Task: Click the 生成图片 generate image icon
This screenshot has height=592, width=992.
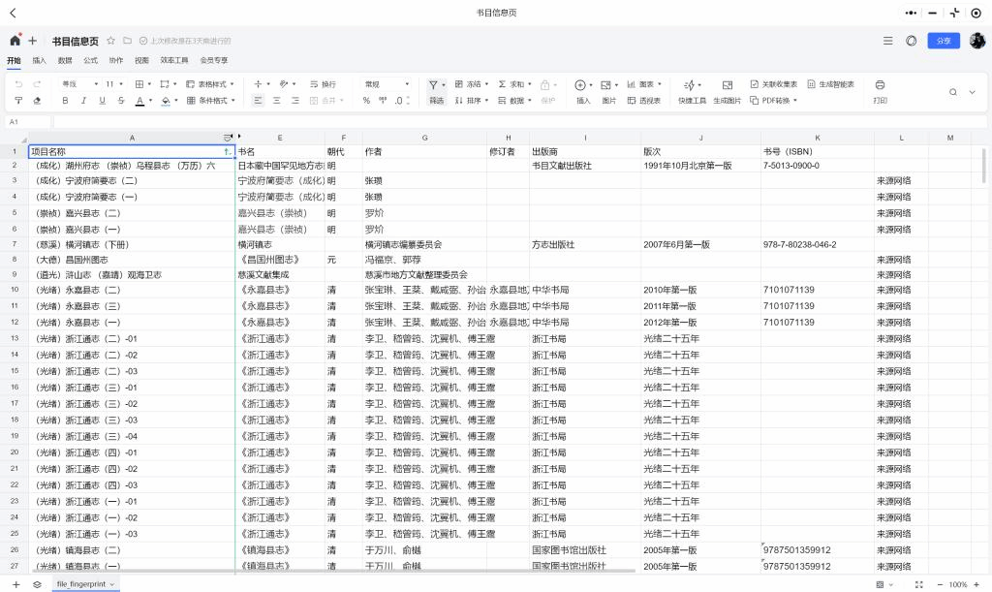Action: tap(727, 85)
